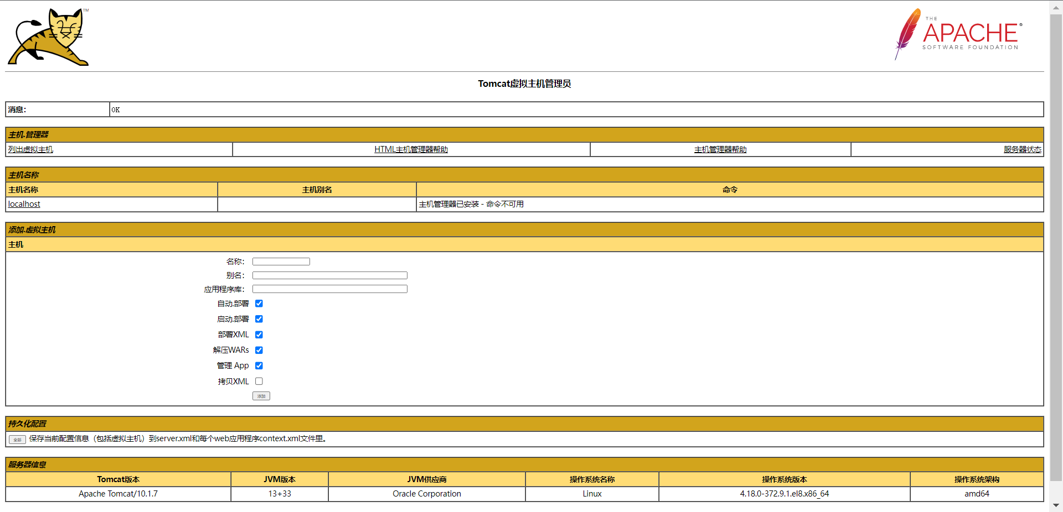Click the 操作系统名称 column header
Viewport: 1063px width, 512px height.
tap(592, 479)
